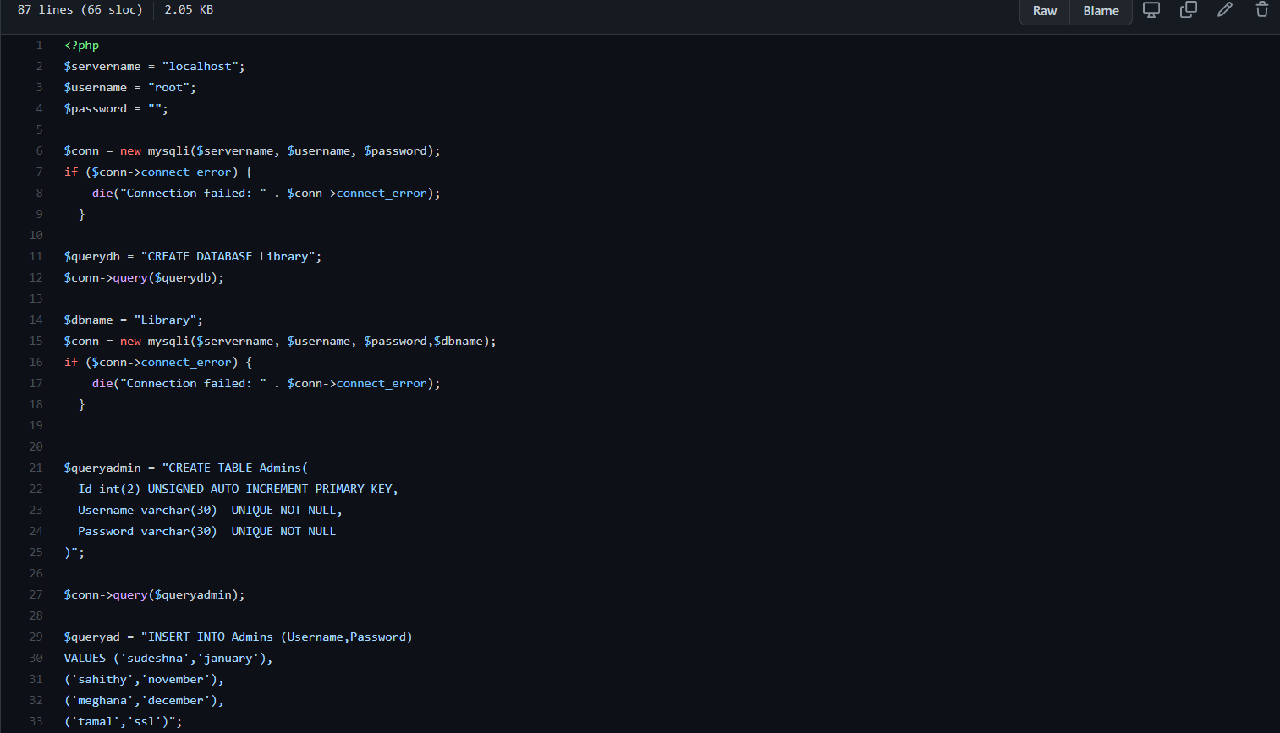Click the $queryadmin variable on line 21
The height and width of the screenshot is (733, 1280).
102,468
